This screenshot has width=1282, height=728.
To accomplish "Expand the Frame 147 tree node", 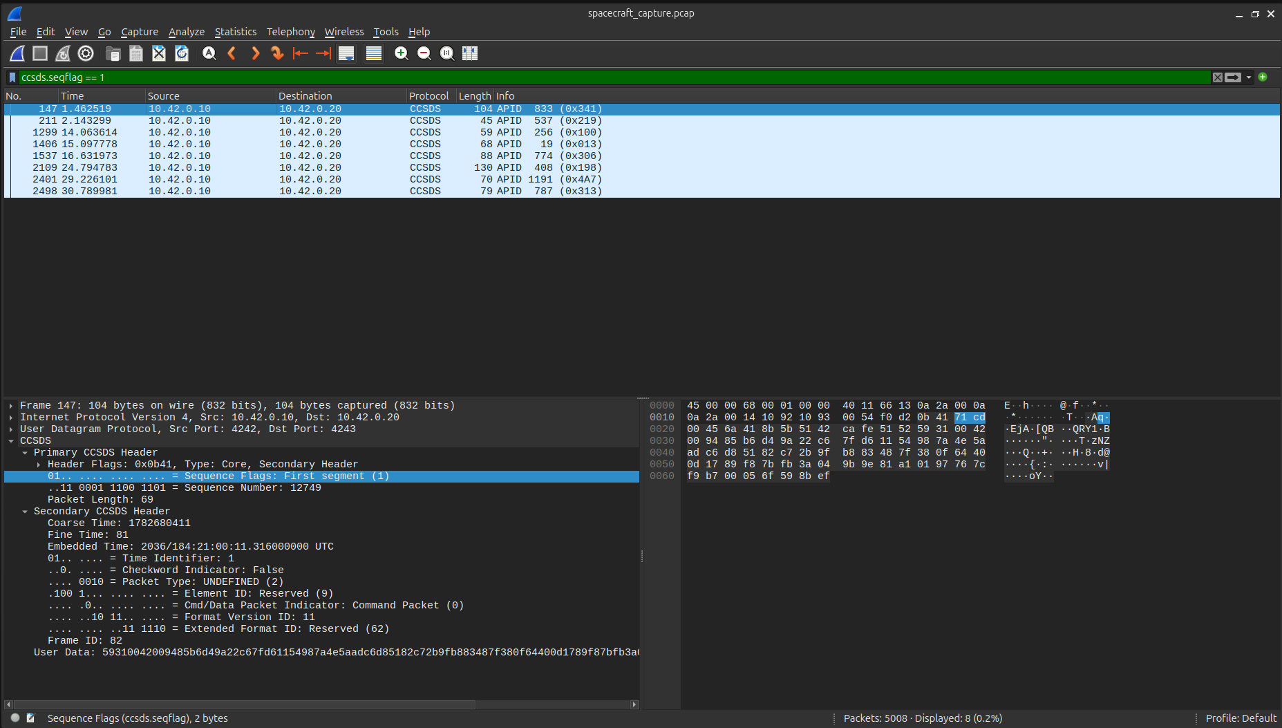I will point(11,406).
